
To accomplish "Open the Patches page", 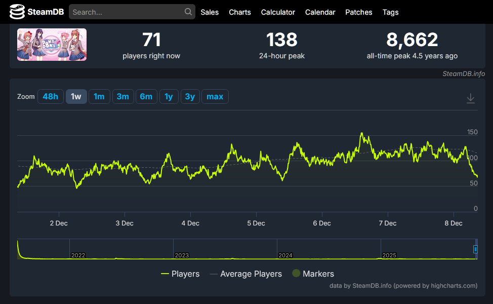I will 359,12.
